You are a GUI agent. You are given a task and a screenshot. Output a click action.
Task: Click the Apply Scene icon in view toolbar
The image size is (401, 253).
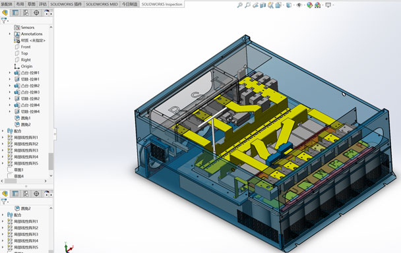(x=317, y=5)
